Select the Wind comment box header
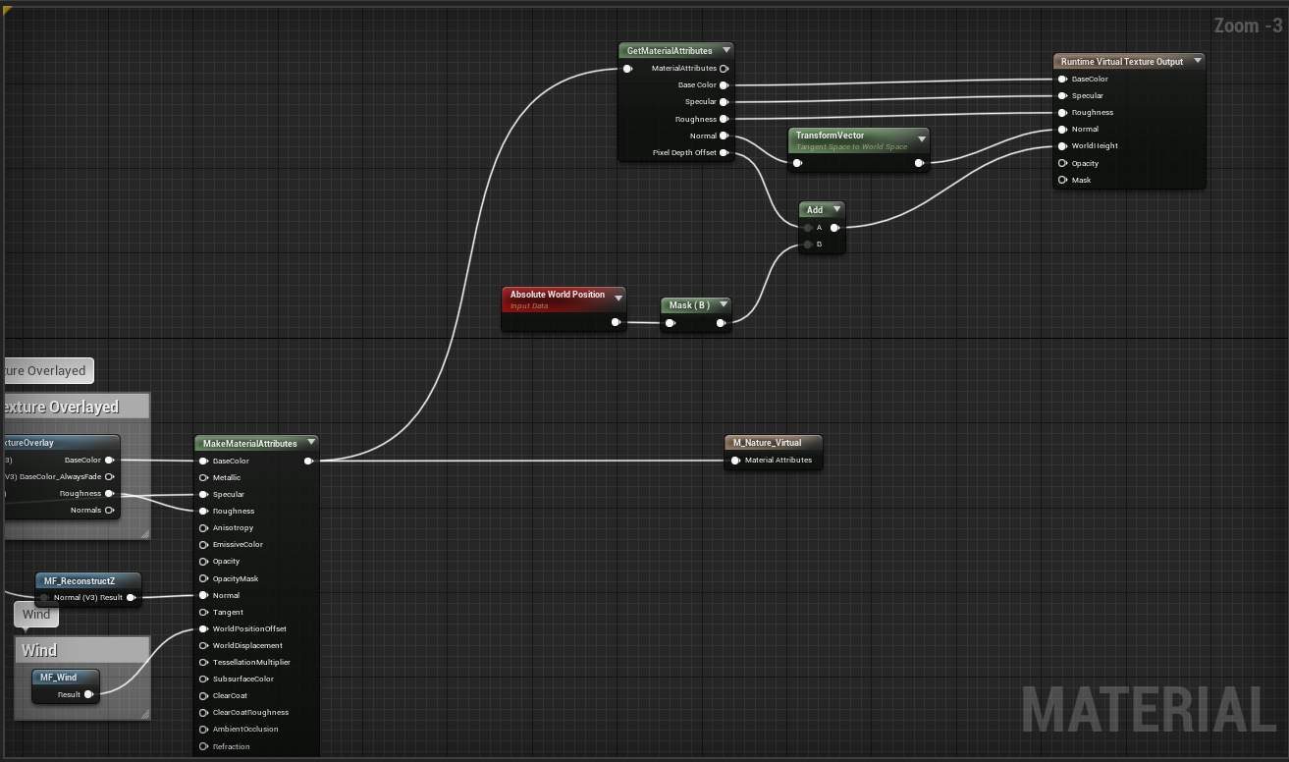This screenshot has width=1289, height=762. pos(82,650)
